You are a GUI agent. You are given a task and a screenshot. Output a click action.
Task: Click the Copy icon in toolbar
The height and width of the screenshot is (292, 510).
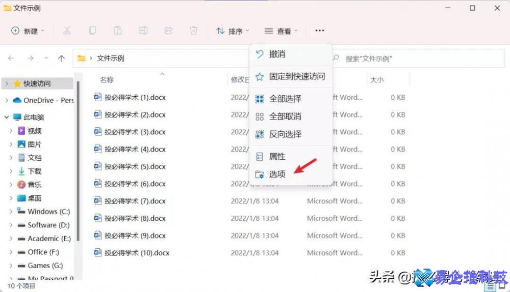(92, 31)
